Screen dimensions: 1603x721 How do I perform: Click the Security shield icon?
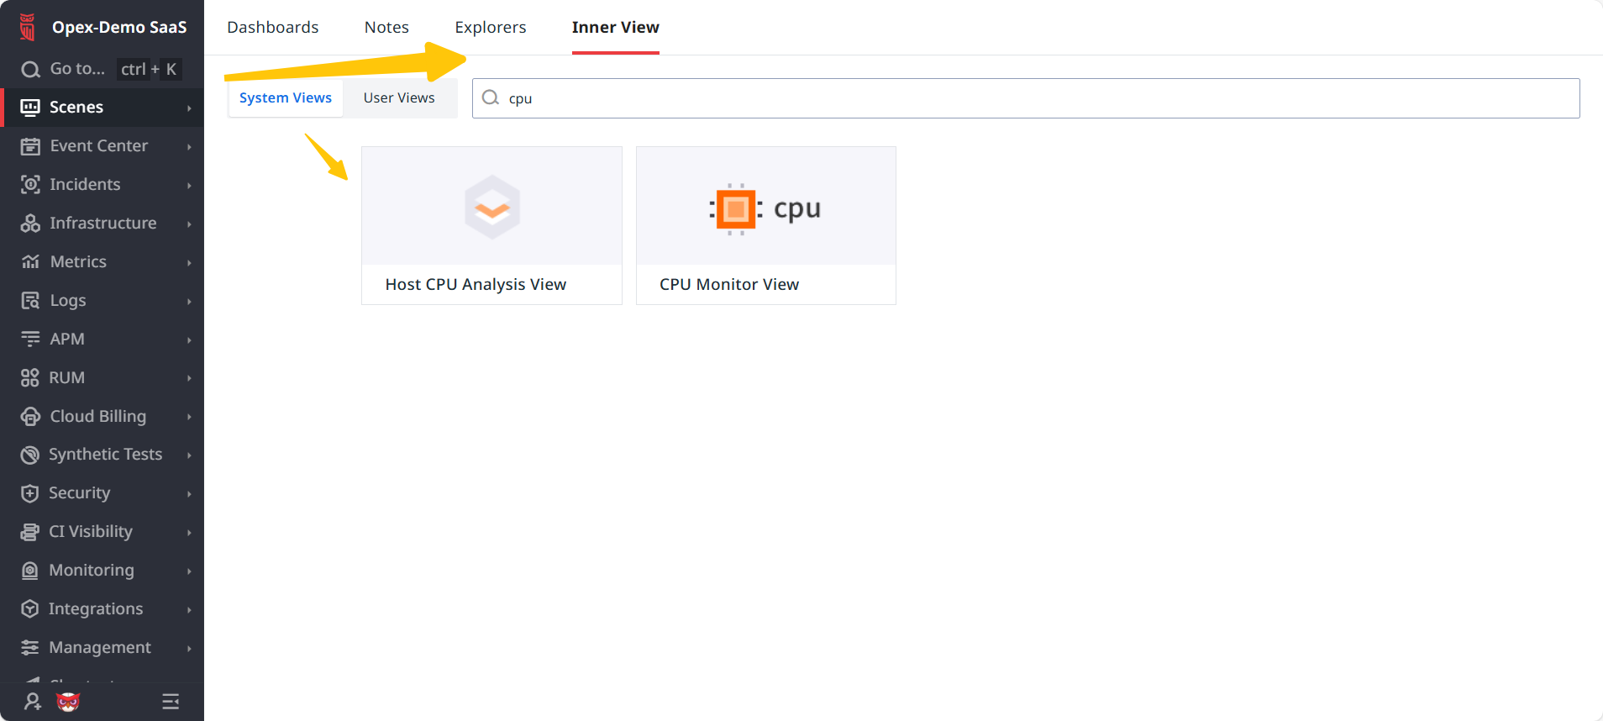pos(30,493)
